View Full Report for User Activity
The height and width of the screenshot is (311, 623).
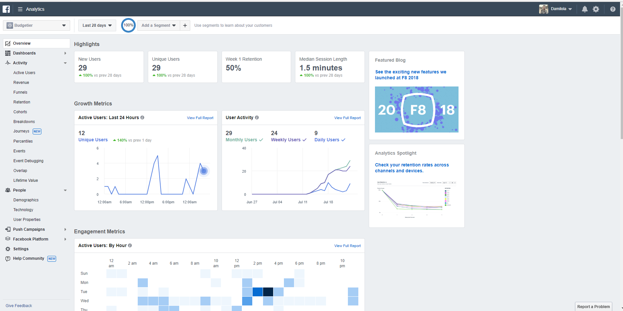(x=348, y=118)
